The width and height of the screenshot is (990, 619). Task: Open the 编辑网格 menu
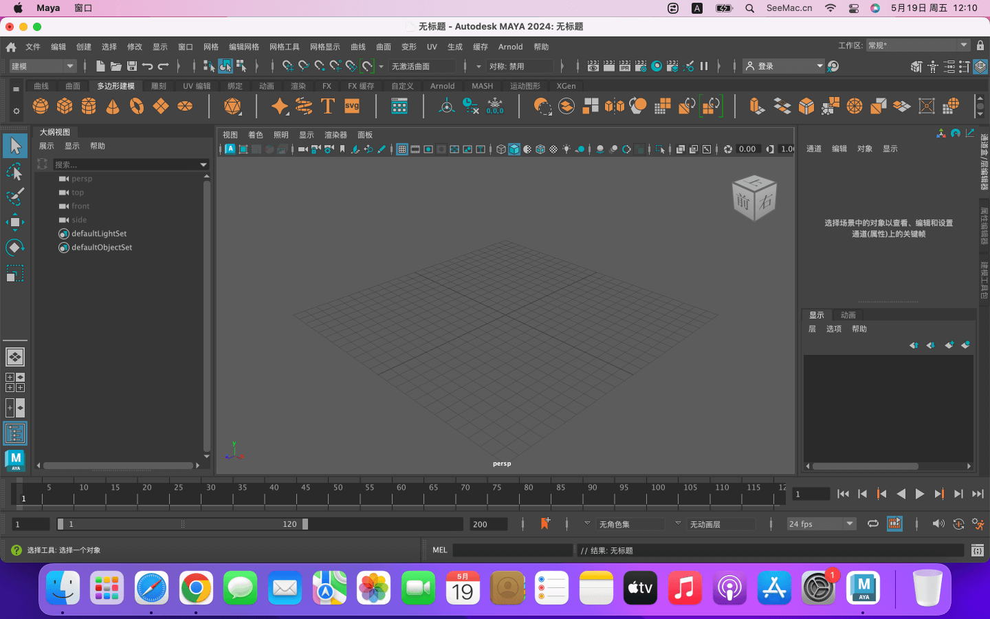(243, 47)
